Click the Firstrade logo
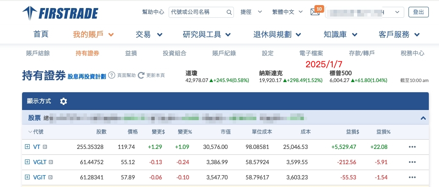 coord(60,13)
